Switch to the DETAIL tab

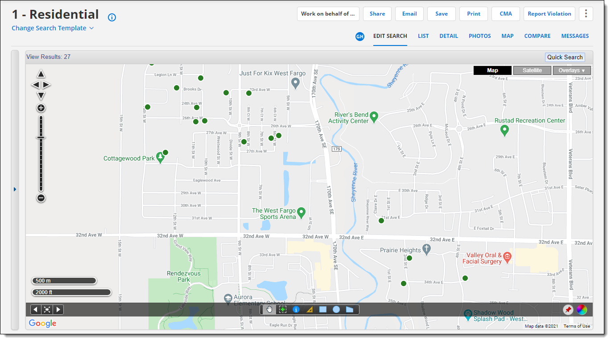coord(449,36)
